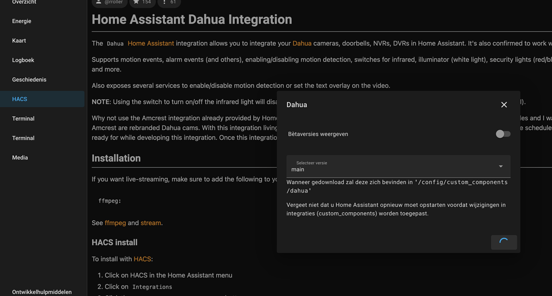
Task: Open Ontwikkelhulpmiddelen in the sidebar
Action: tap(42, 292)
